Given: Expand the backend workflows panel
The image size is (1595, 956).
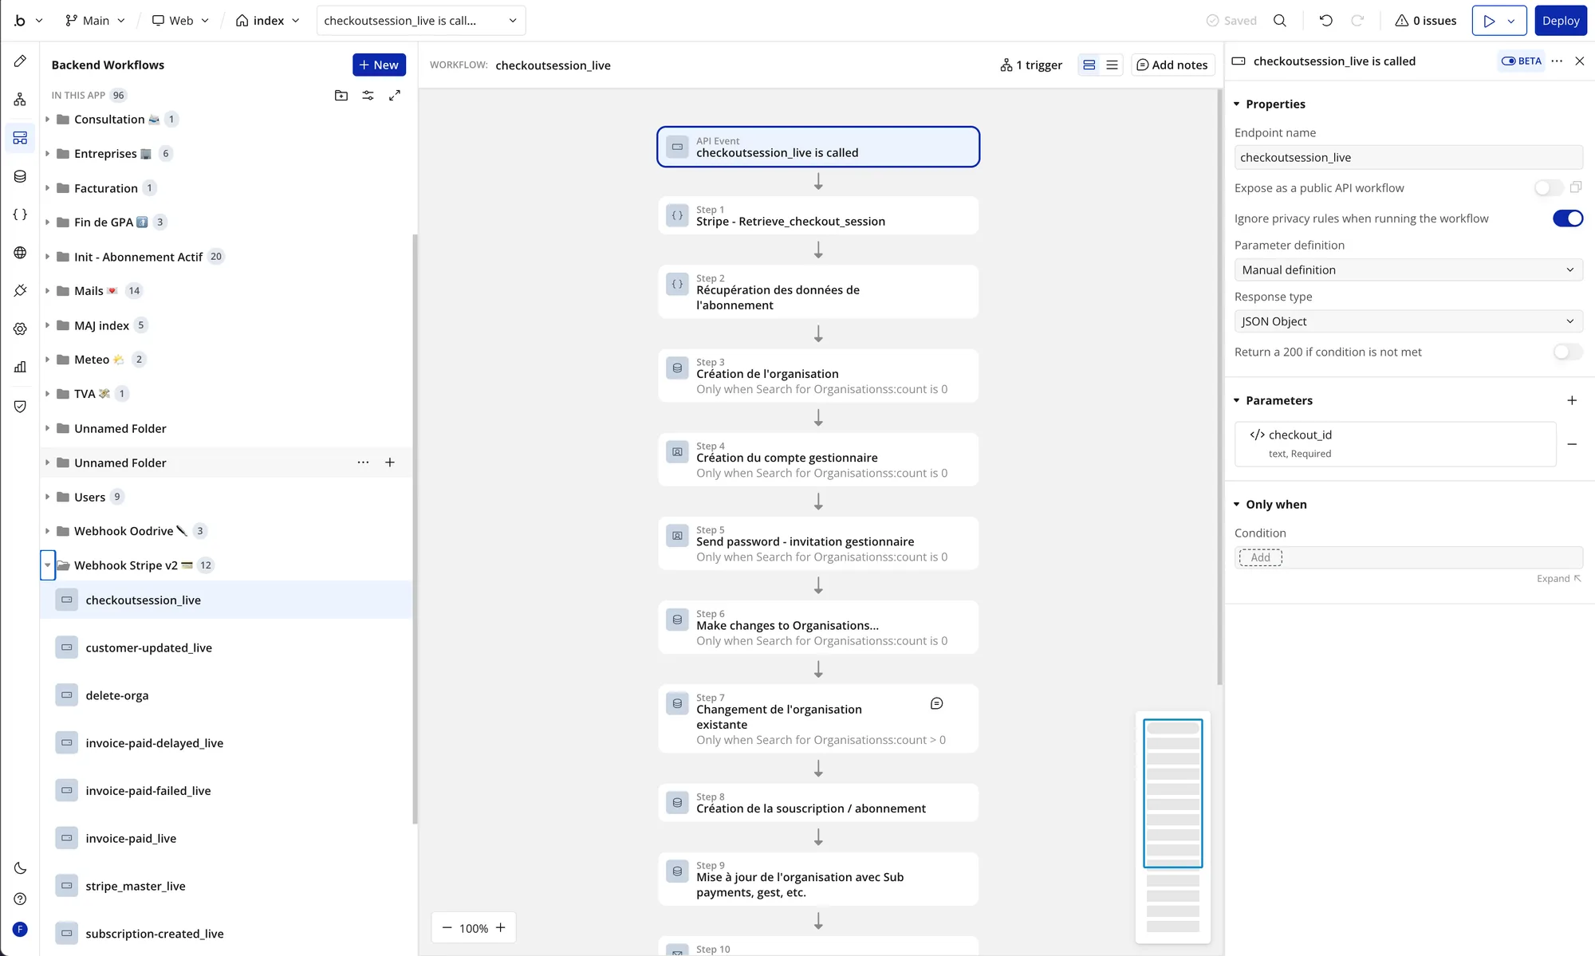Looking at the screenshot, I should pyautogui.click(x=394, y=96).
